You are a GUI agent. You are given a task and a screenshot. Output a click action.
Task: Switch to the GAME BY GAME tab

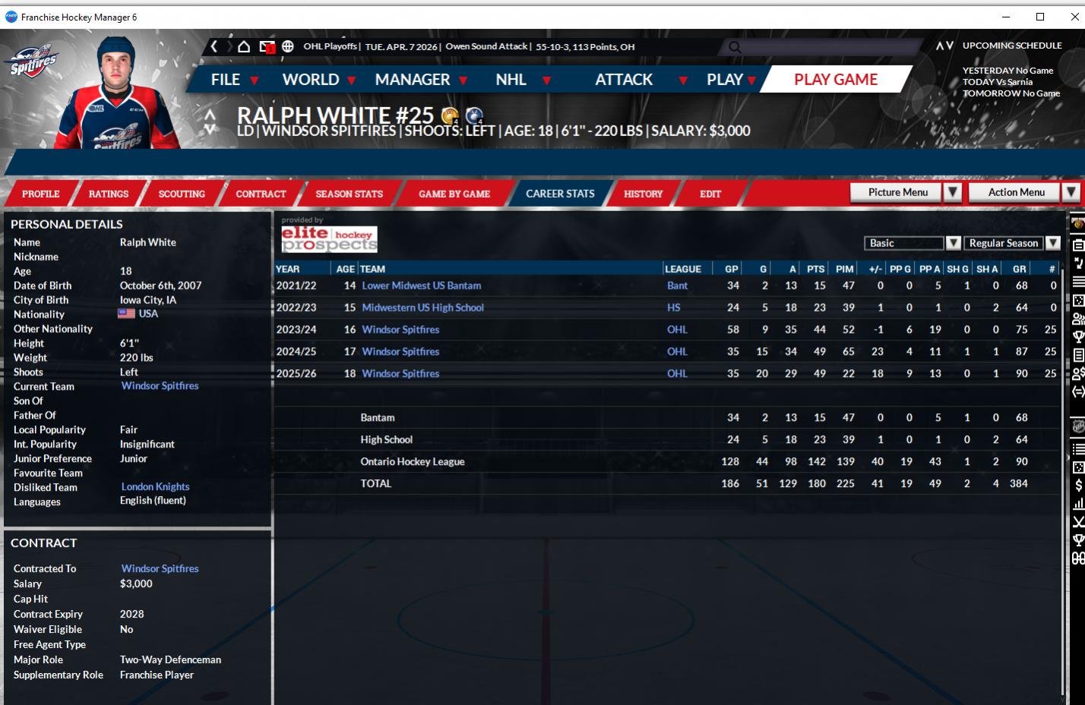click(x=454, y=194)
